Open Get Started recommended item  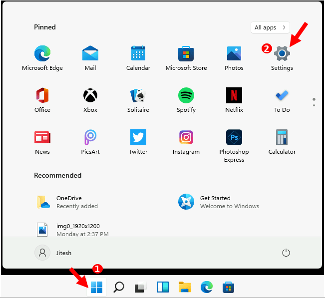[x=219, y=202]
